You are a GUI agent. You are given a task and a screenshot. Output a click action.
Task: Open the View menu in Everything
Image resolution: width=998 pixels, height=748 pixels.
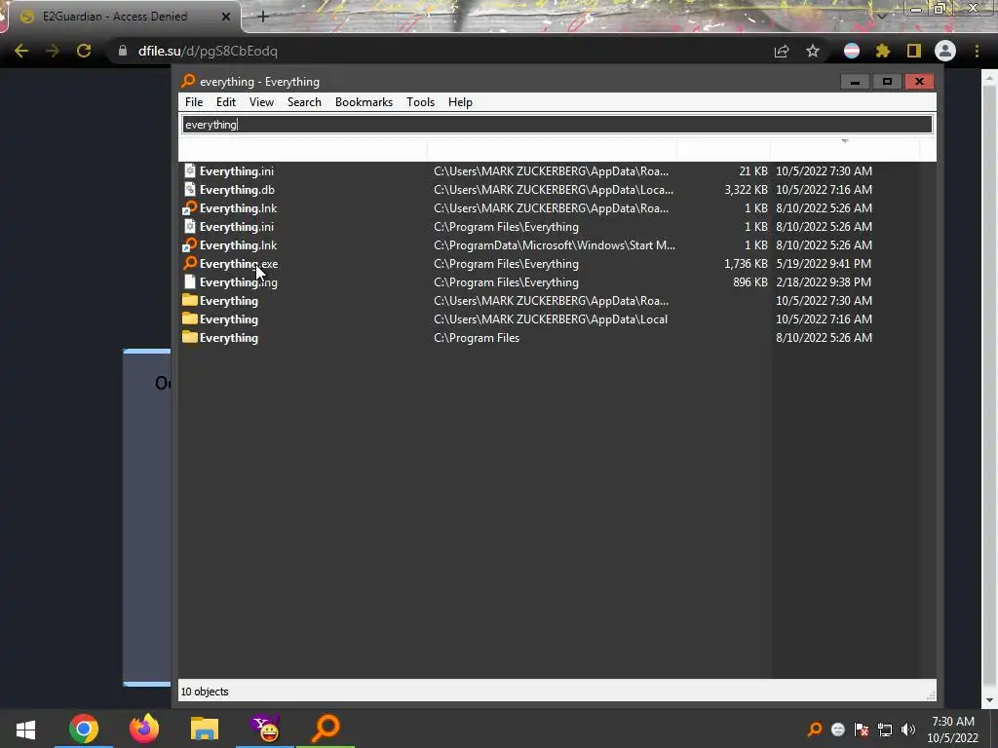[261, 102]
